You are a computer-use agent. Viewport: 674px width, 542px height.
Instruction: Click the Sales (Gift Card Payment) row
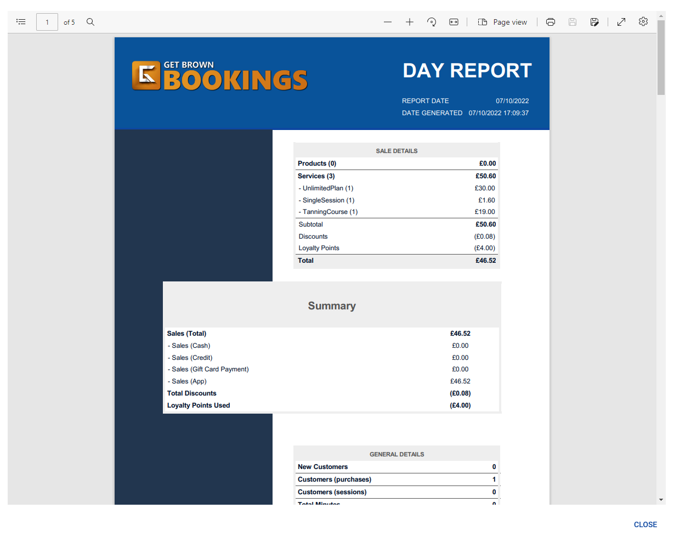(331, 369)
